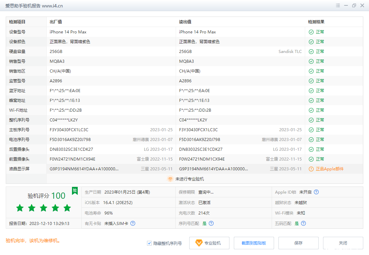
Task: Click the 整机序列号 row label
Action: [19, 120]
